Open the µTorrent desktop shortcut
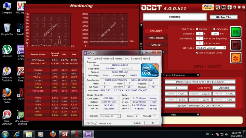 coord(7,51)
